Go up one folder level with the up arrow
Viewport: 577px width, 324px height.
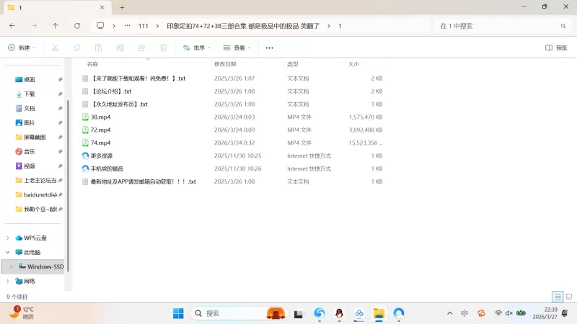click(x=56, y=25)
